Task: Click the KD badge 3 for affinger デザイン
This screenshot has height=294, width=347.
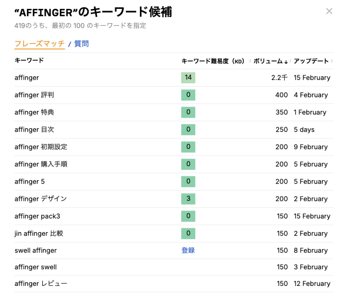Action: point(188,199)
